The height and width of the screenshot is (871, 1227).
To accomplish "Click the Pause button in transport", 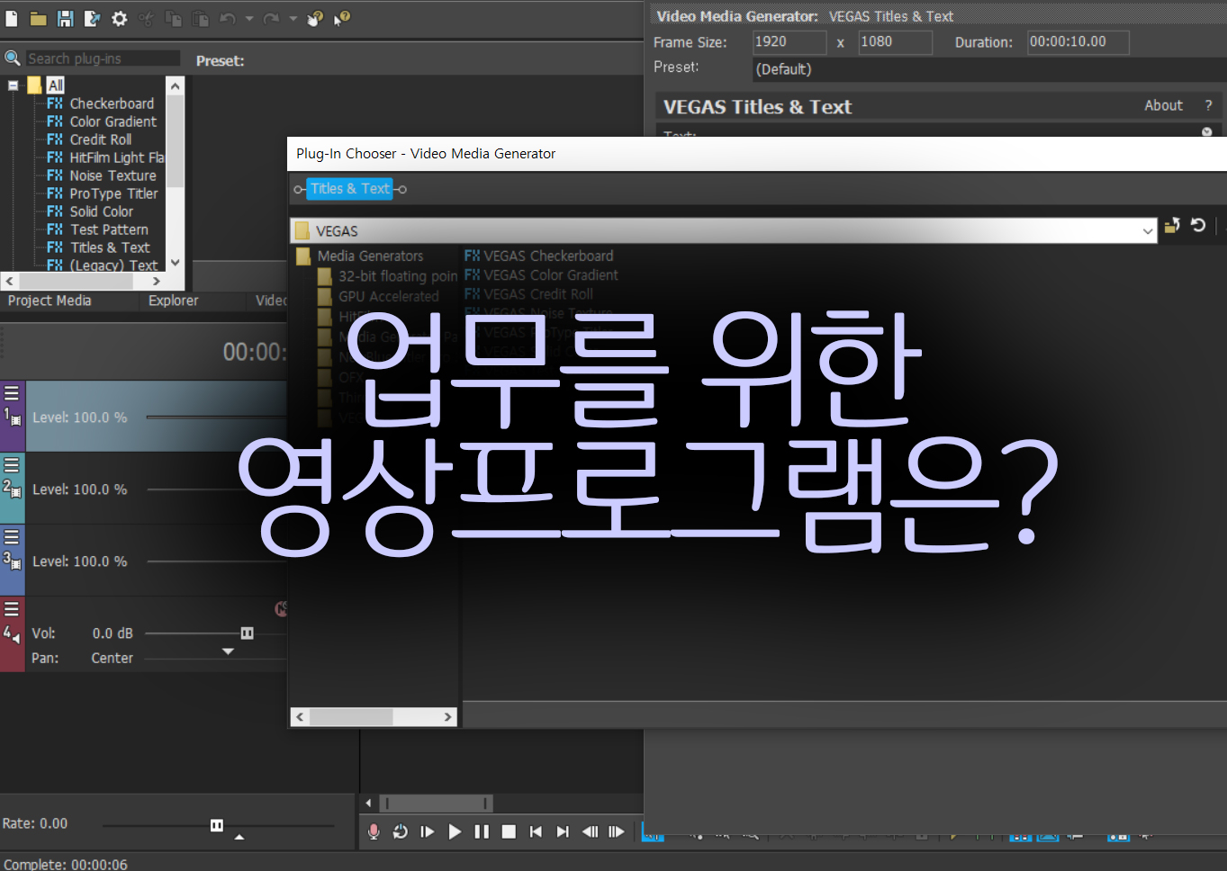I will [x=482, y=832].
